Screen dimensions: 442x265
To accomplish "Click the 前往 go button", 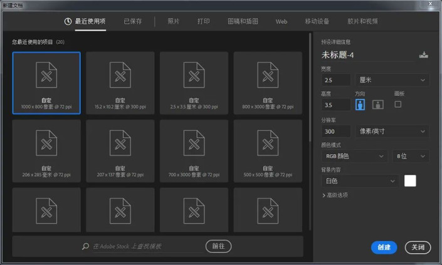I will [218, 246].
